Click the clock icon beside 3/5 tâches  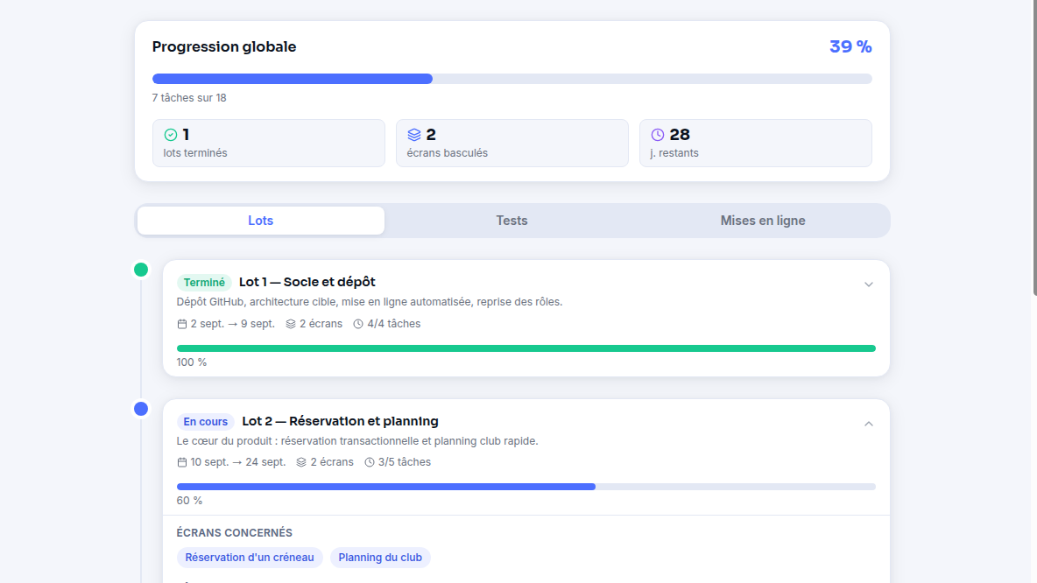(369, 462)
